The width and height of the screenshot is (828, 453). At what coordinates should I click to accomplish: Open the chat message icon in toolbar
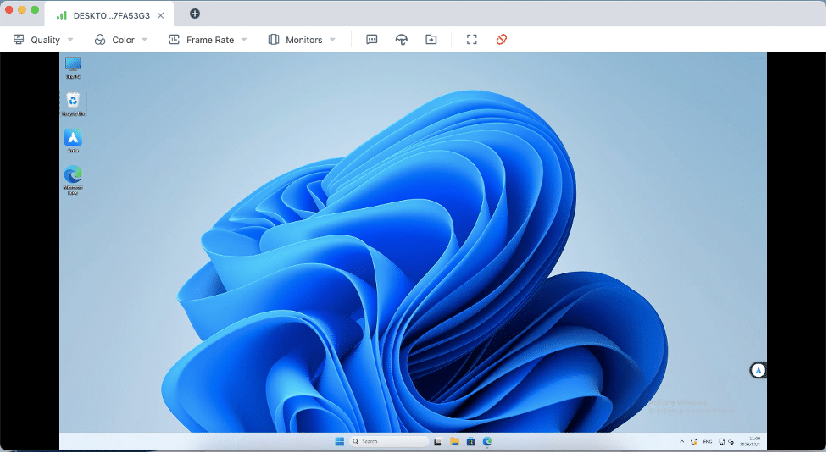coord(372,40)
